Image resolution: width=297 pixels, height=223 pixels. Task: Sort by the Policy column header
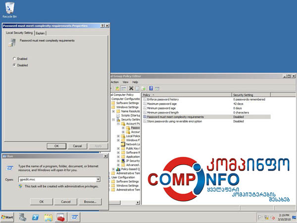187,95
